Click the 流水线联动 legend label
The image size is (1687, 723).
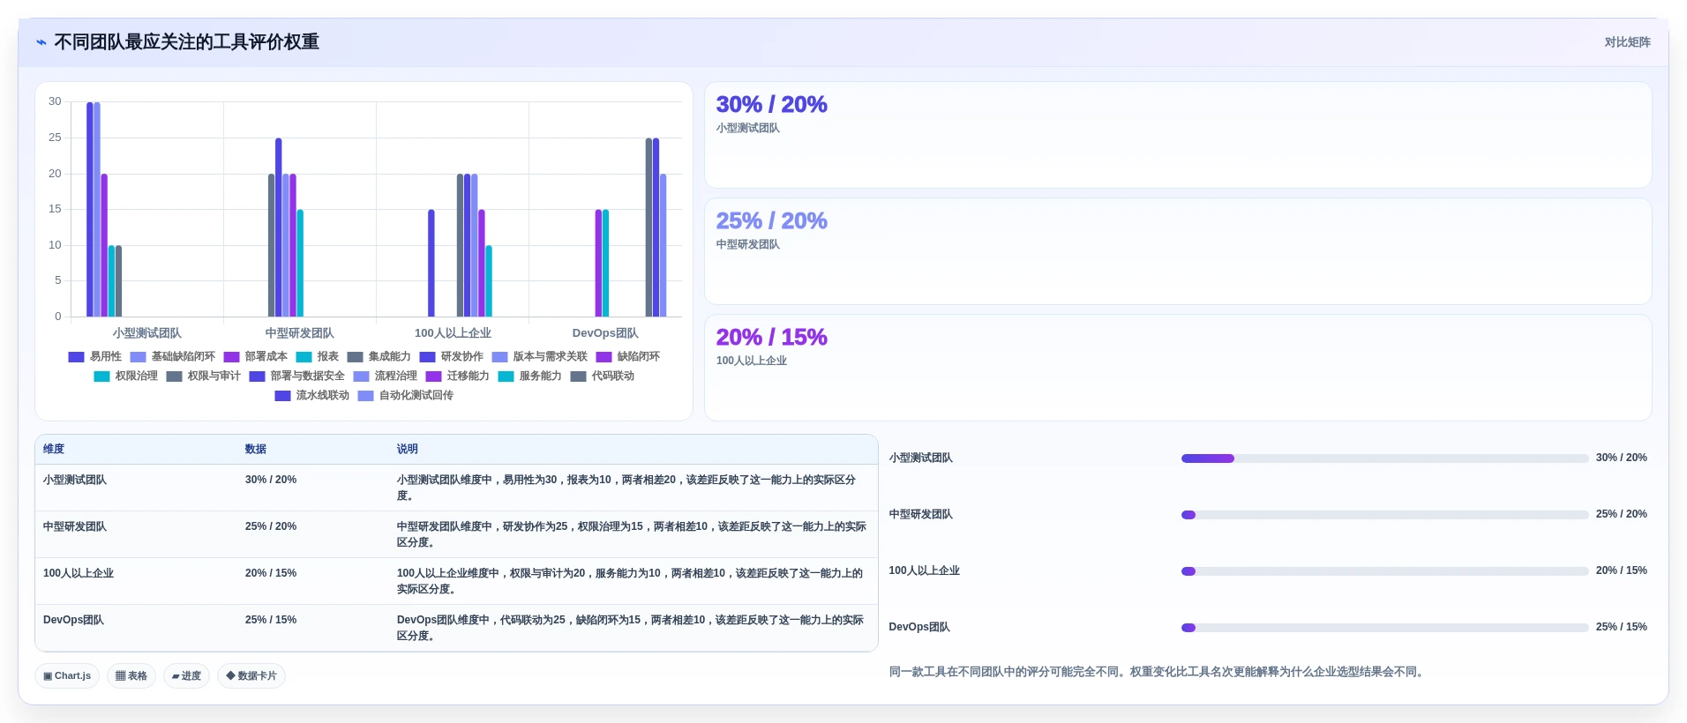point(322,396)
